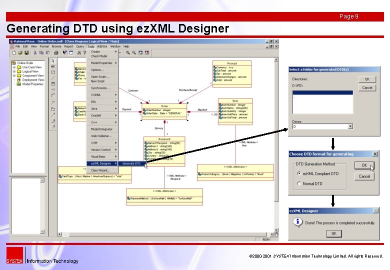Click OK in ezXML Designer message box
Image resolution: width=390 pixels, height=270 pixels.
point(334,233)
